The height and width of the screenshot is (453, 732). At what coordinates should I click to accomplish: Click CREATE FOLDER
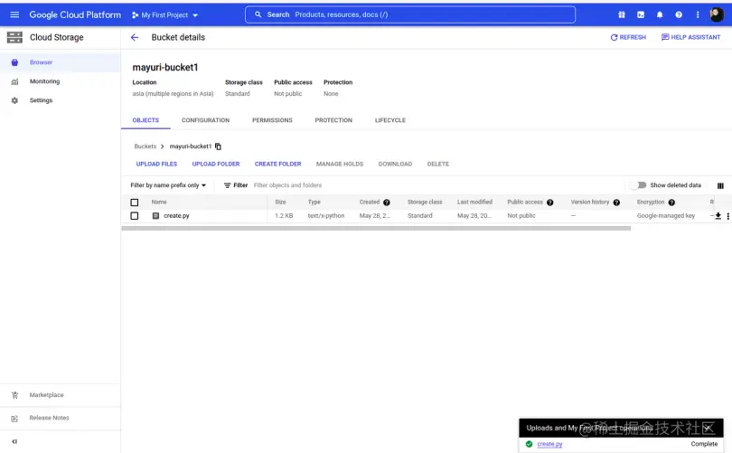click(277, 164)
